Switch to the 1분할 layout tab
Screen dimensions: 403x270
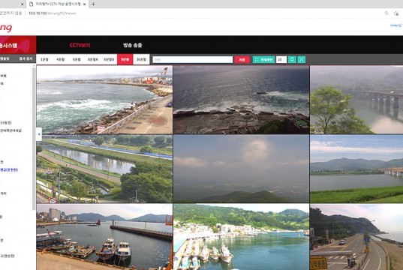[x=44, y=59]
